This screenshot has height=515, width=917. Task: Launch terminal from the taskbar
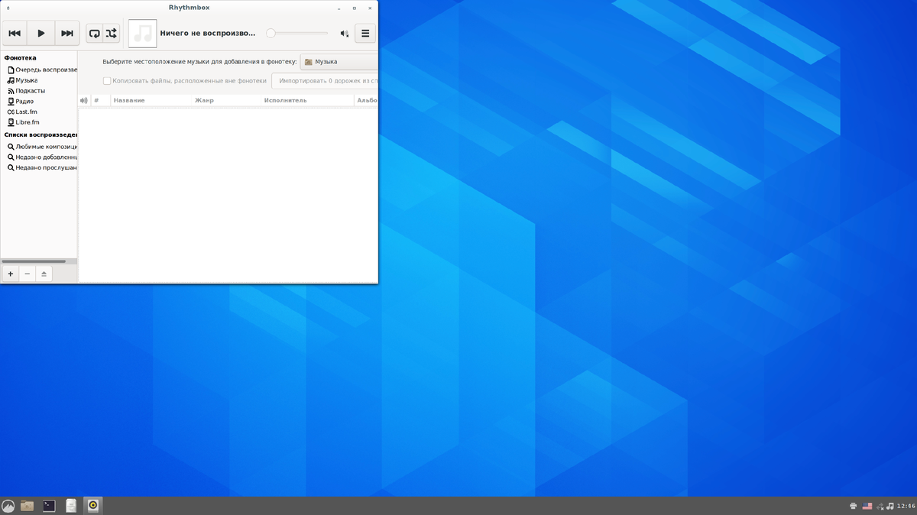pos(49,506)
